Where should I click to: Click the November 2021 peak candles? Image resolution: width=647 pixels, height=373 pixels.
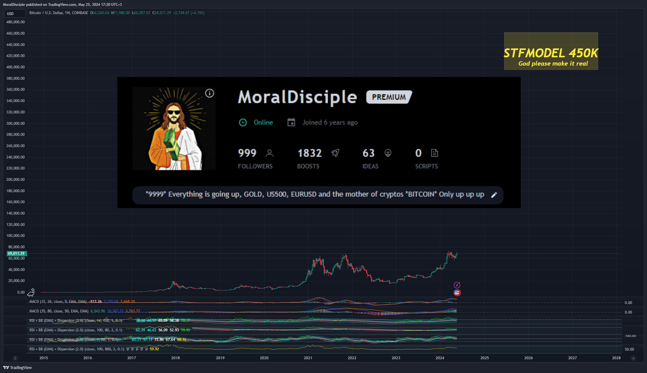(x=346, y=259)
